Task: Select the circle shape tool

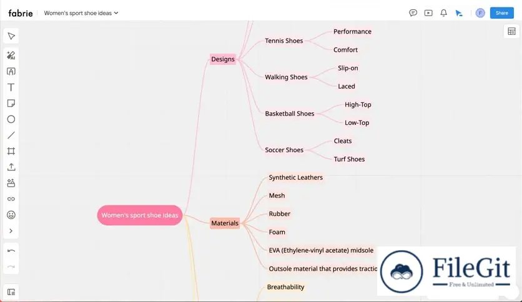Action: pos(11,119)
